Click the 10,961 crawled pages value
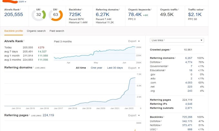The height and width of the screenshot is (131, 219). (188, 50)
